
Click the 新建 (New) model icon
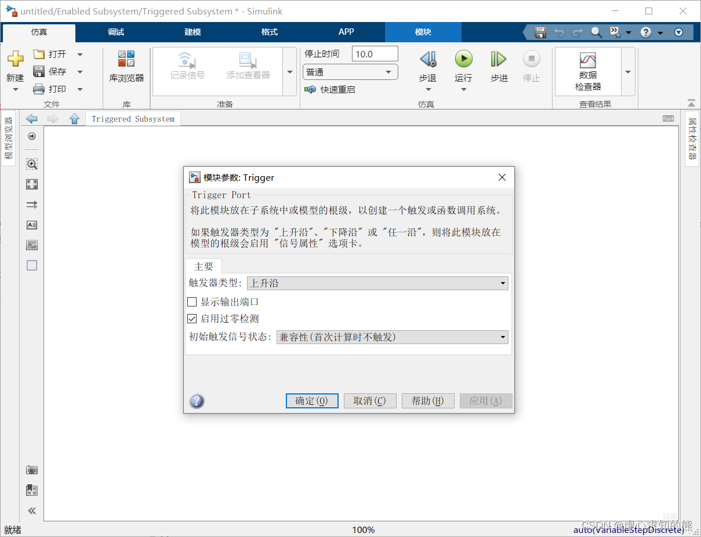[x=15, y=59]
